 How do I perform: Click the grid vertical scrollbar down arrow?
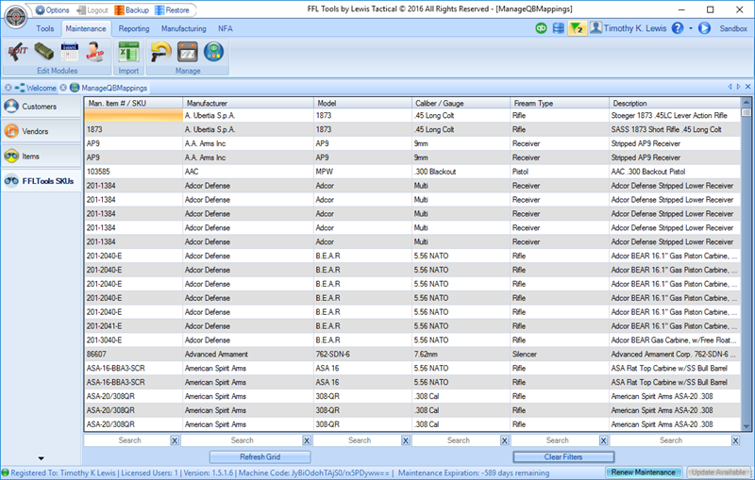(x=747, y=426)
